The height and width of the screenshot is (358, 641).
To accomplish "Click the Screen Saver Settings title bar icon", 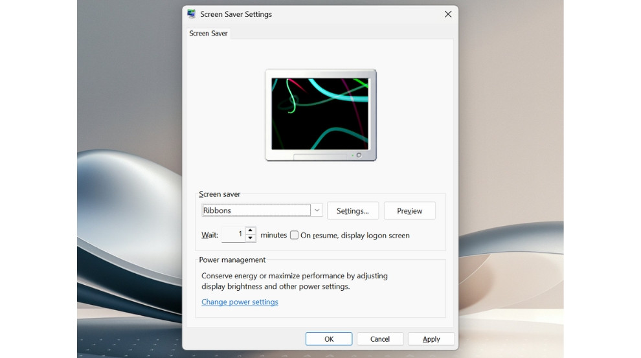I will (192, 14).
